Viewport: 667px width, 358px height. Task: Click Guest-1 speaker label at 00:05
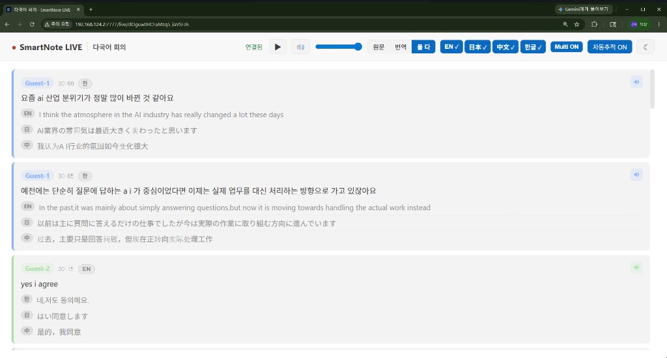(x=37, y=176)
